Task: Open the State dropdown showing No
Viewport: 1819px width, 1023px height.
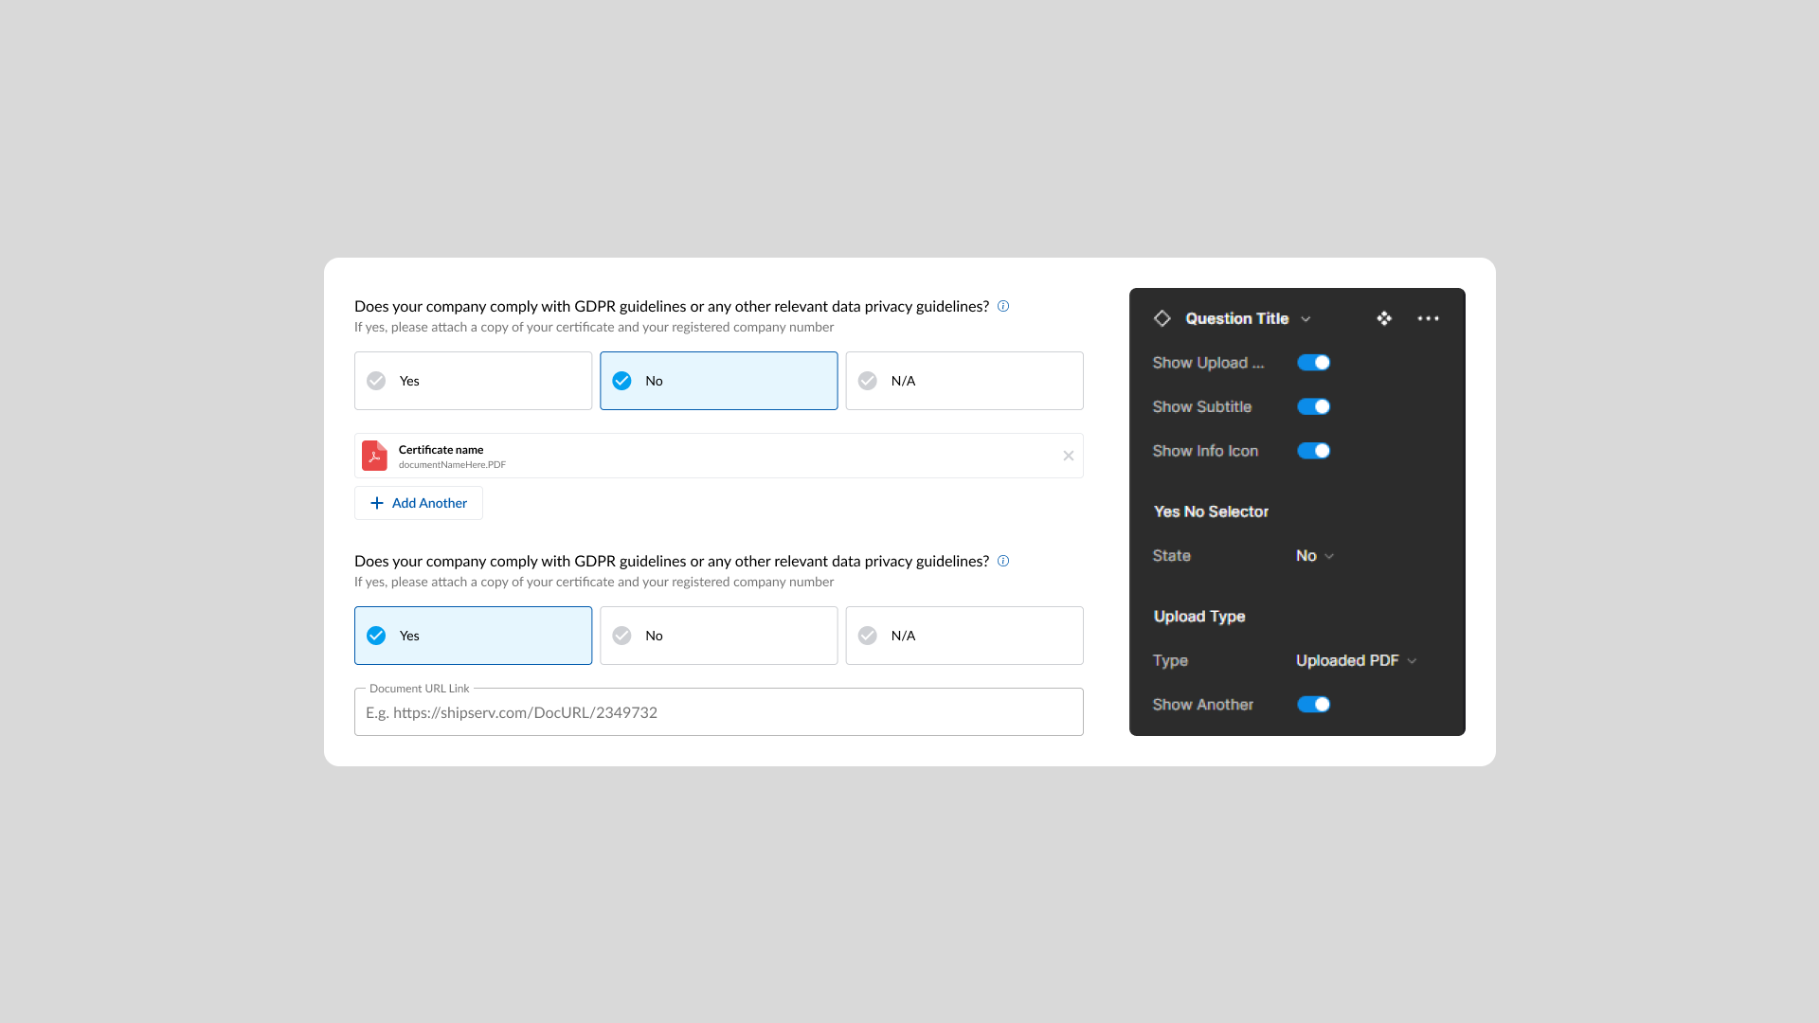Action: coord(1314,556)
